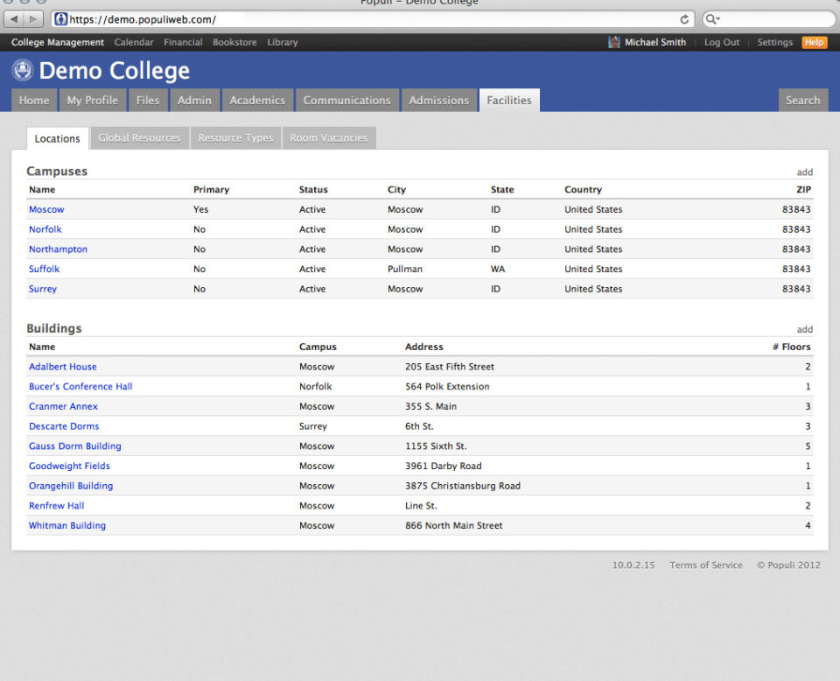The image size is (840, 681).
Task: Open the Gauss Dorm Building link
Action: [75, 446]
